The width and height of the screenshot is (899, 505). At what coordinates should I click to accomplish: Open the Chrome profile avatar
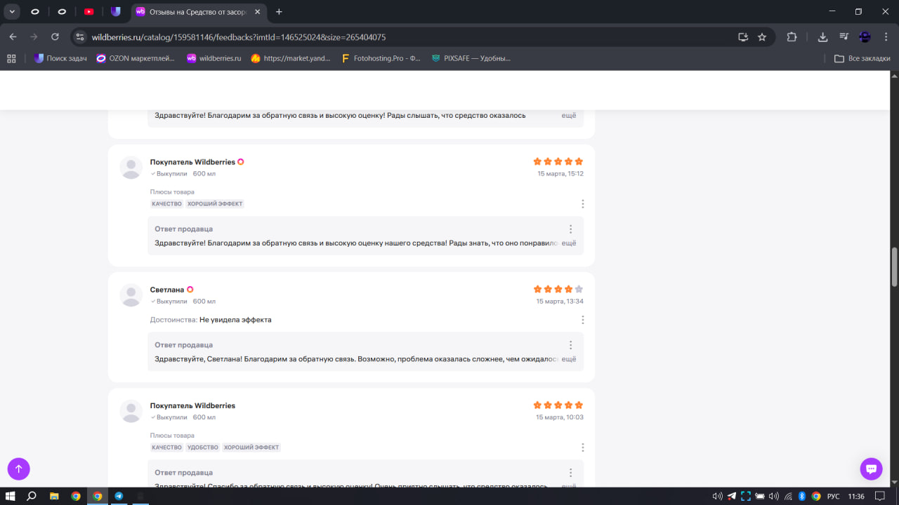(865, 37)
